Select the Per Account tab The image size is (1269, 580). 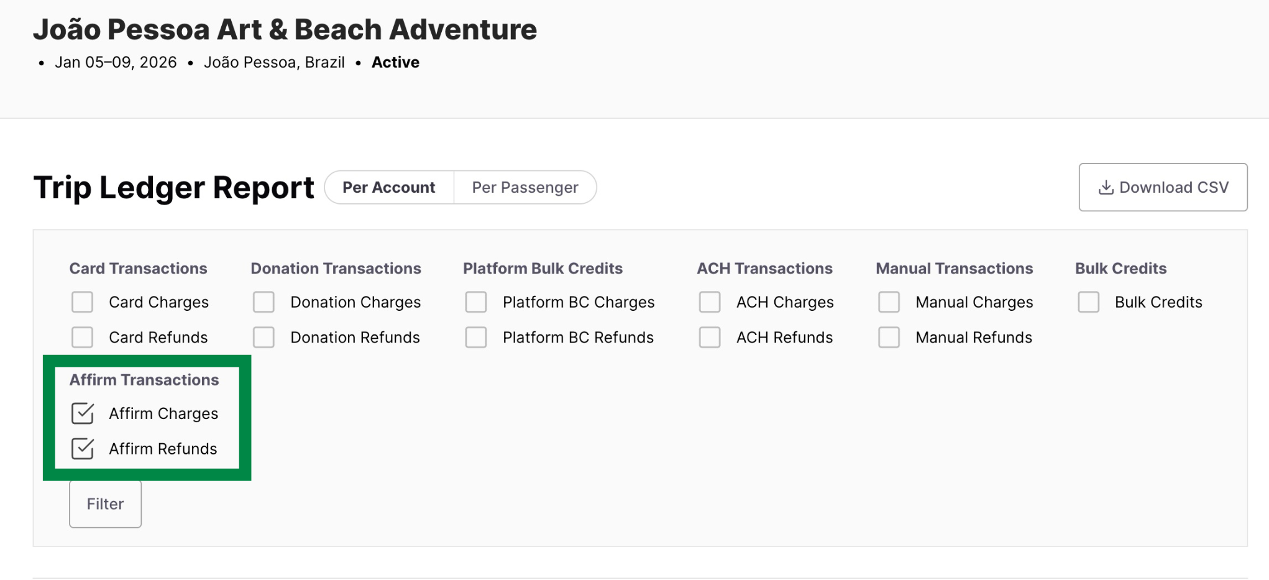coord(389,187)
